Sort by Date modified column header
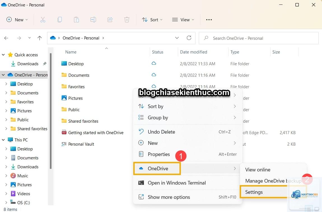This screenshot has height=212, width=322. coord(193,52)
